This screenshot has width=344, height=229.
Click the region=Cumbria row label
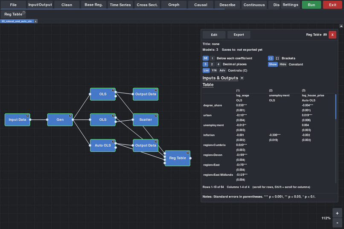[214, 145]
